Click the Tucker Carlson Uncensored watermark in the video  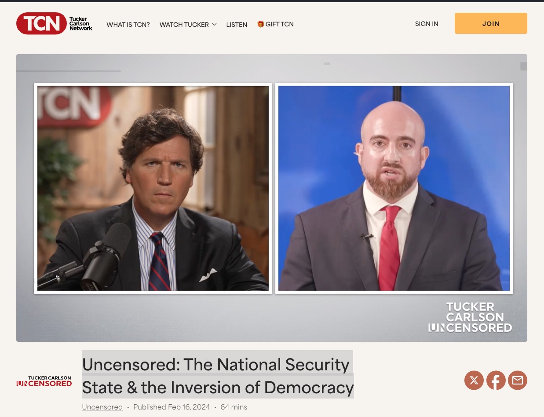470,317
